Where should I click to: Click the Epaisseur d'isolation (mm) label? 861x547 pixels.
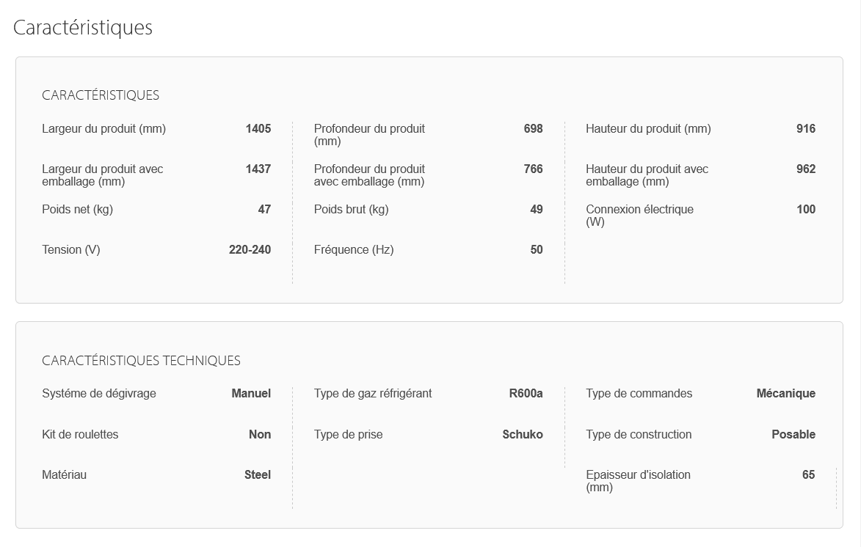[638, 481]
